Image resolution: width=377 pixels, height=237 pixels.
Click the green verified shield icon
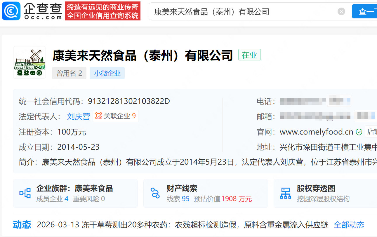point(359,132)
